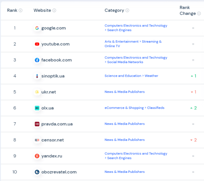Click the Facebook favicon icon
This screenshot has height=181, width=204.
click(37, 60)
